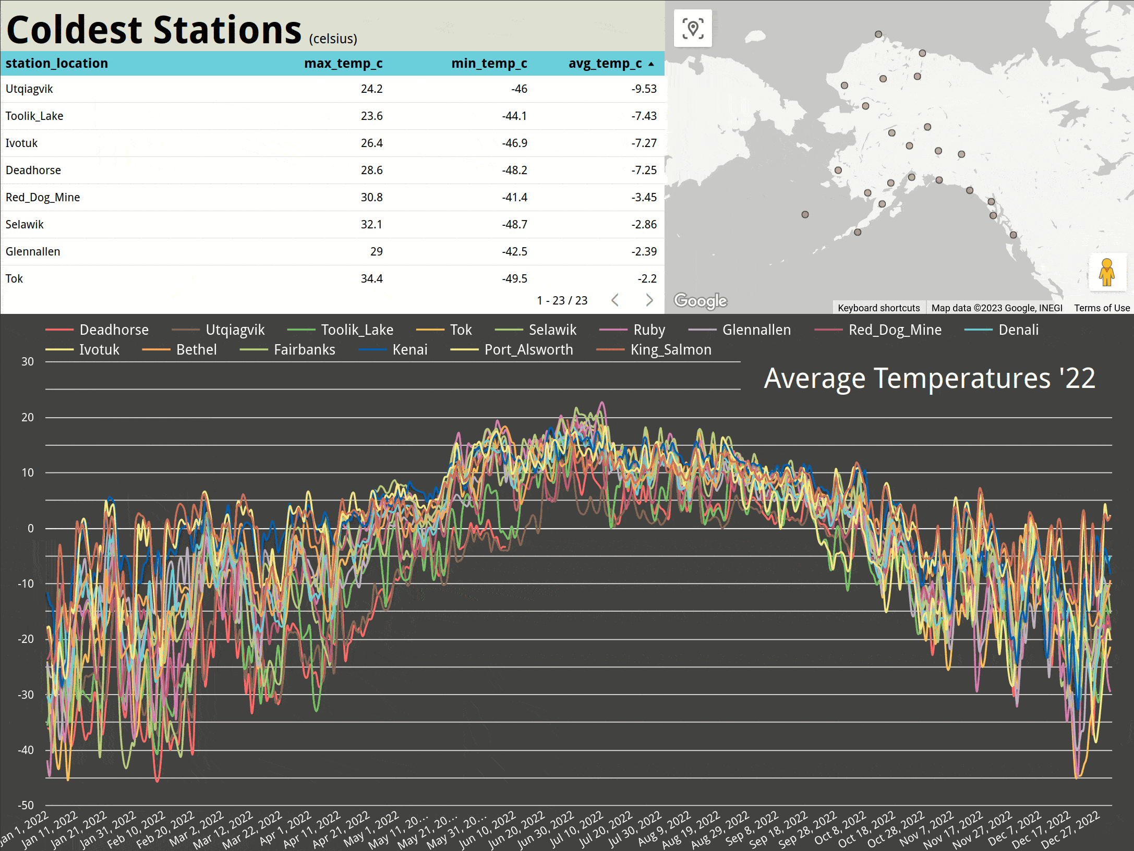Viewport: 1134px width, 851px height.
Task: Toggle Fairbanks series in chart legend
Action: 304,349
